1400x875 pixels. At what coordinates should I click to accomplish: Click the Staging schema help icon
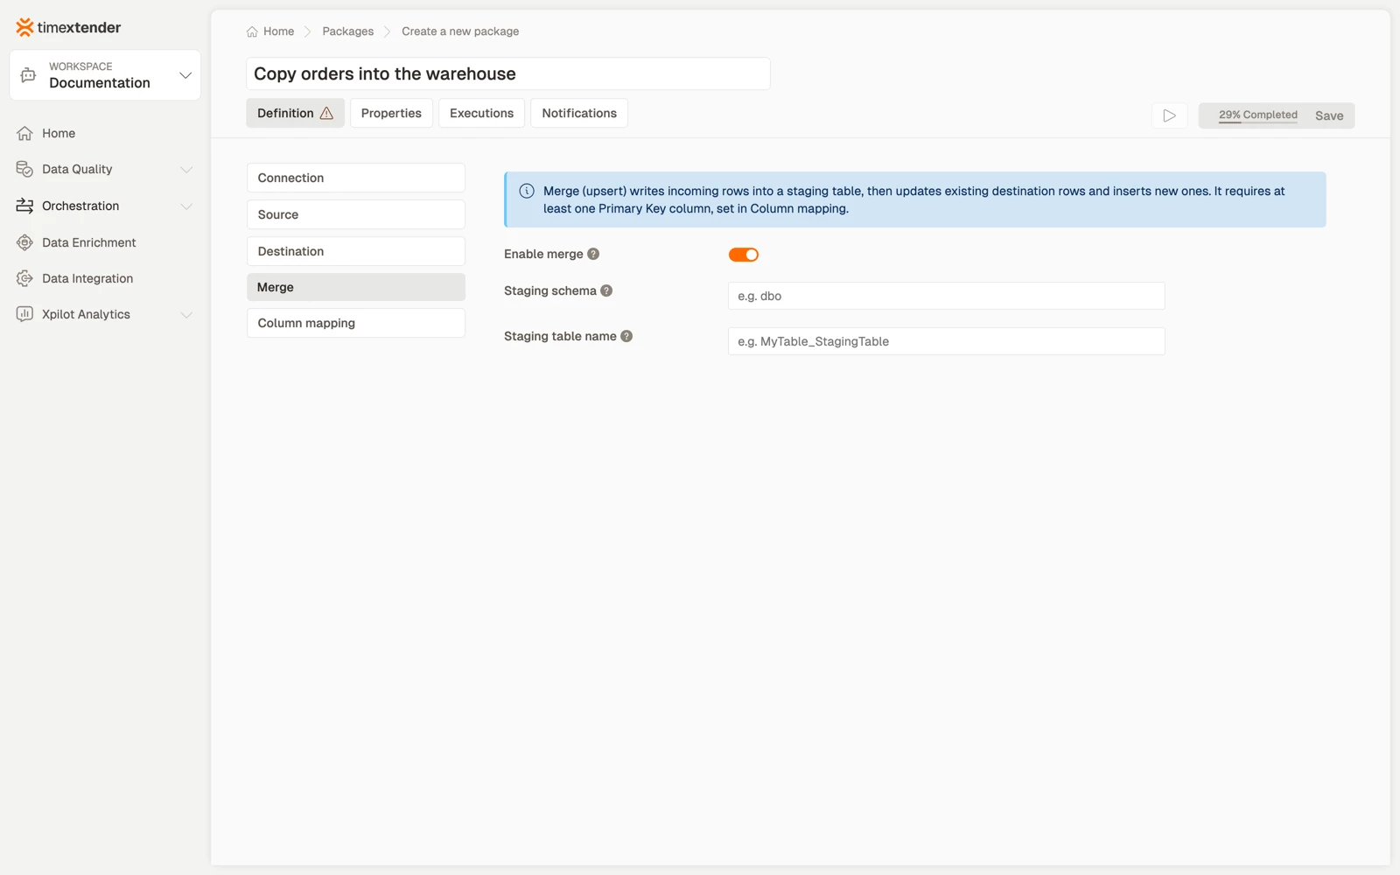[x=606, y=290]
